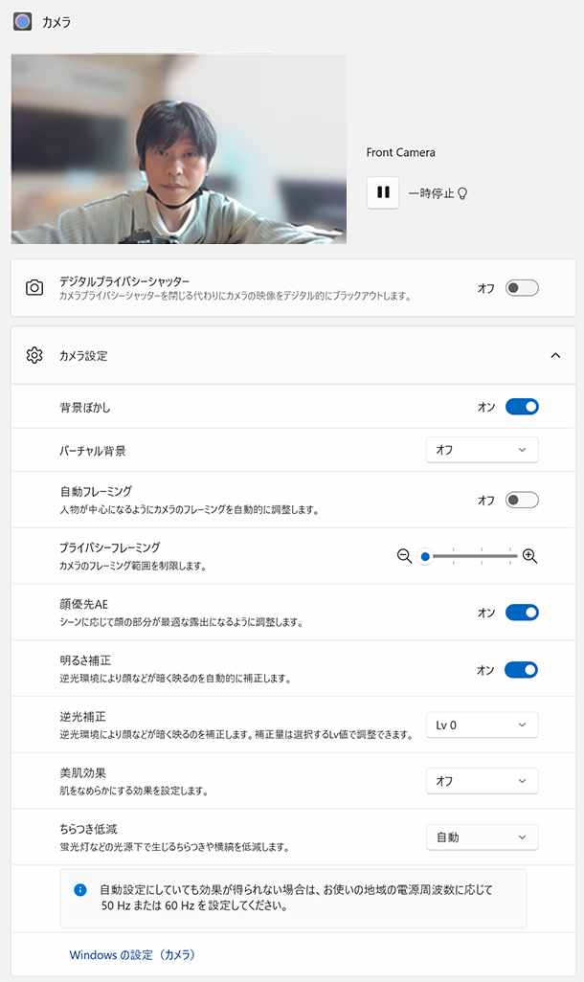Screen dimensions: 584x982
Task: Open the 逆光補正 Lv 0 dropdown
Action: 482,725
